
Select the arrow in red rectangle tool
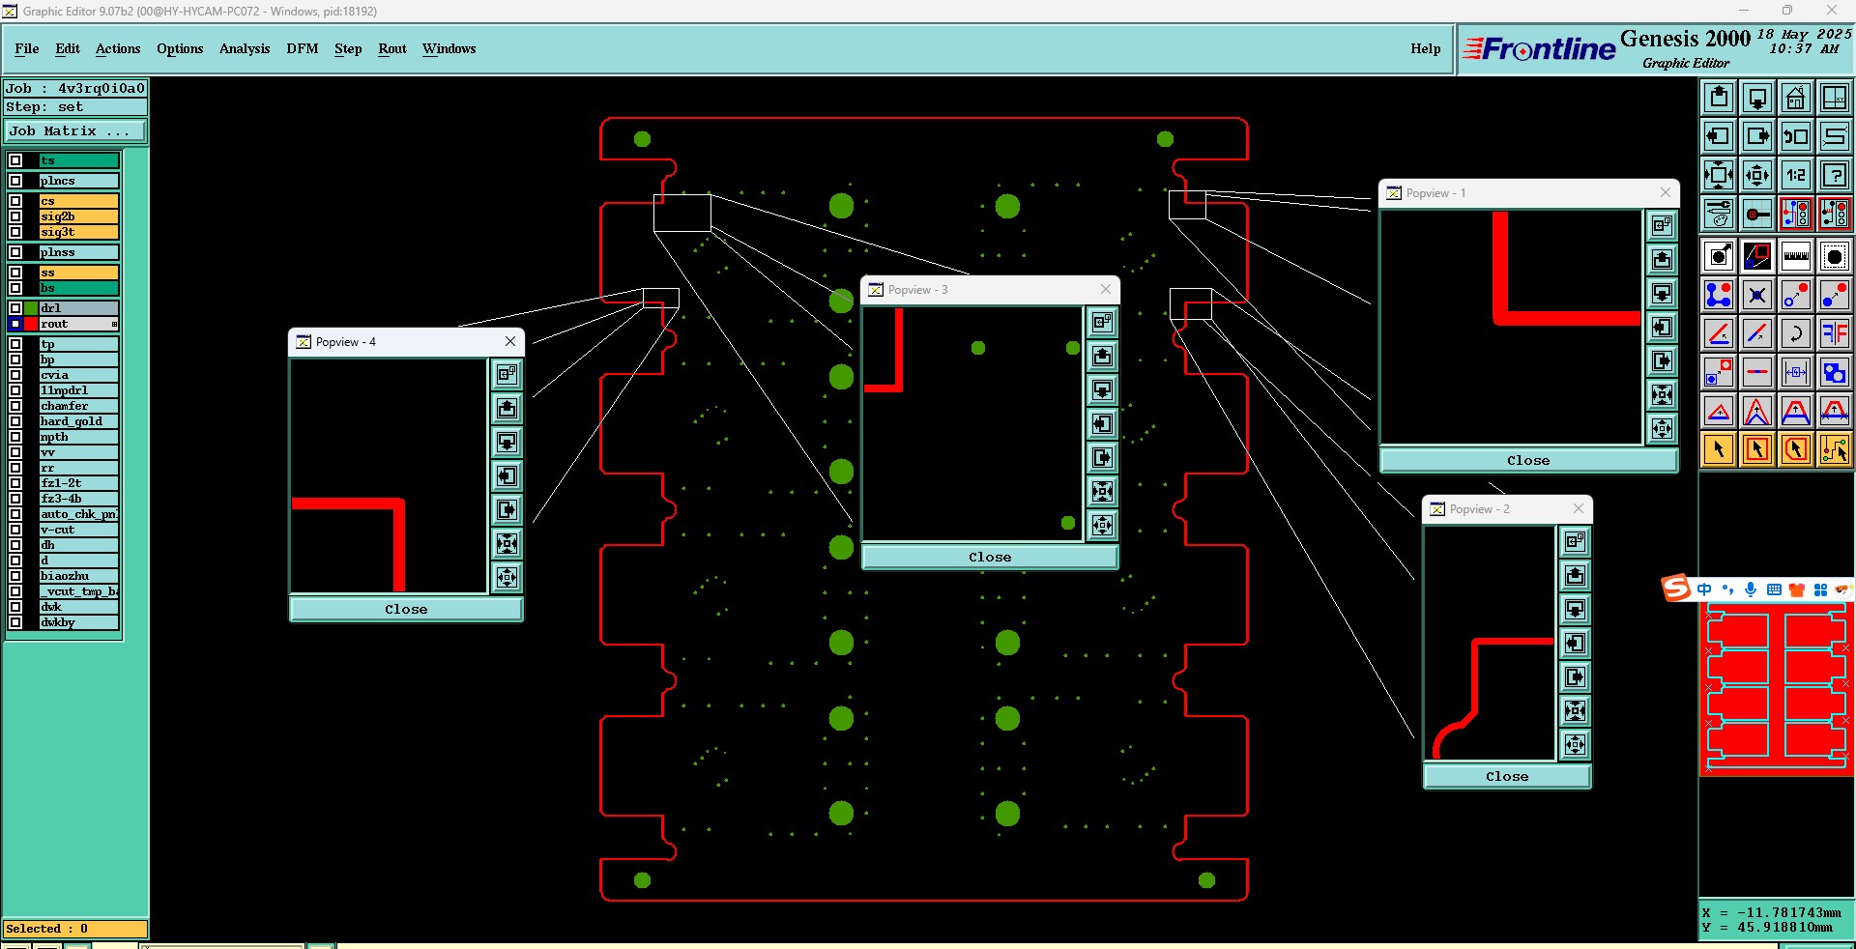point(1757,449)
